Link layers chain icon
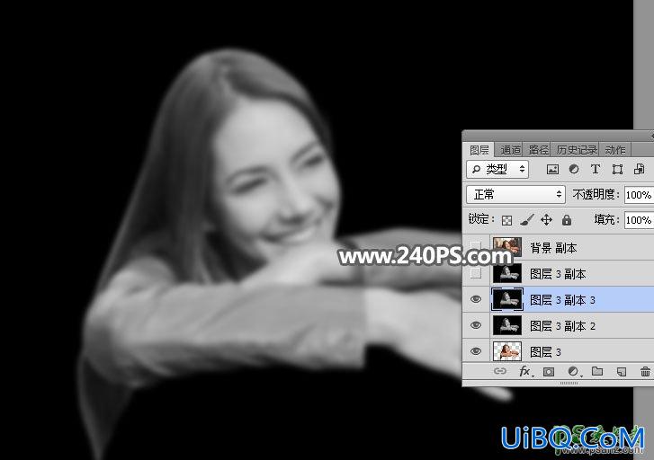 (499, 371)
